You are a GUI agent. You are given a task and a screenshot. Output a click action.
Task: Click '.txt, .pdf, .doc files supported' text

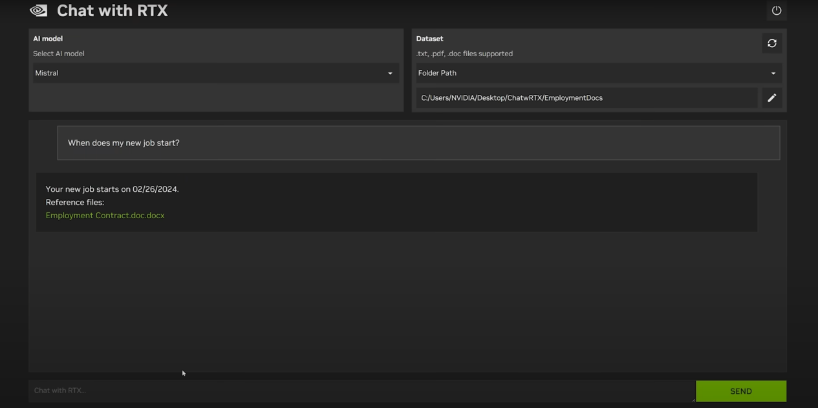click(464, 54)
